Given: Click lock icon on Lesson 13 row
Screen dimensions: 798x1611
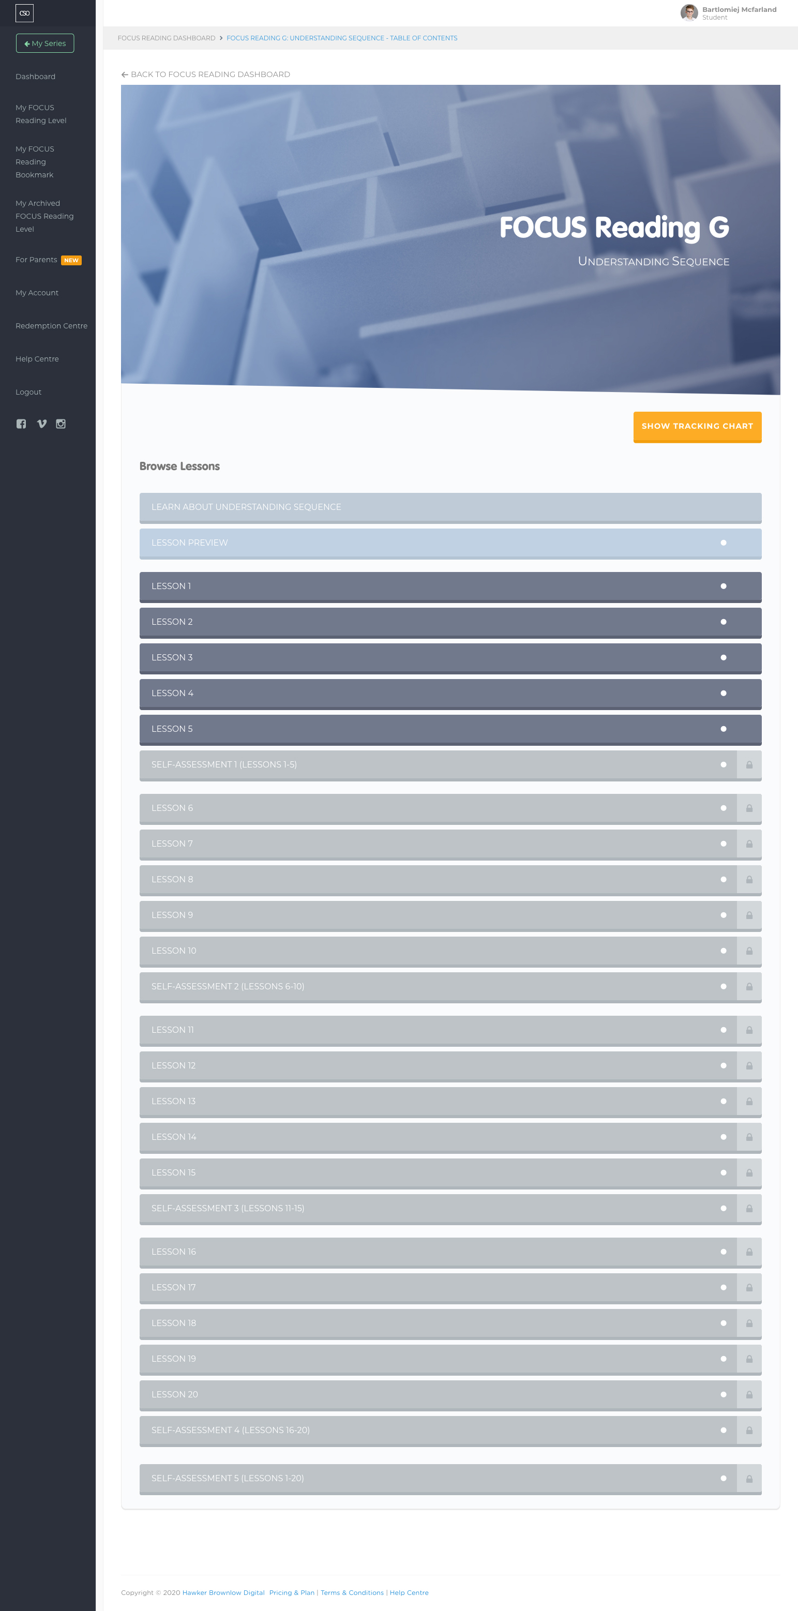Looking at the screenshot, I should [748, 1101].
